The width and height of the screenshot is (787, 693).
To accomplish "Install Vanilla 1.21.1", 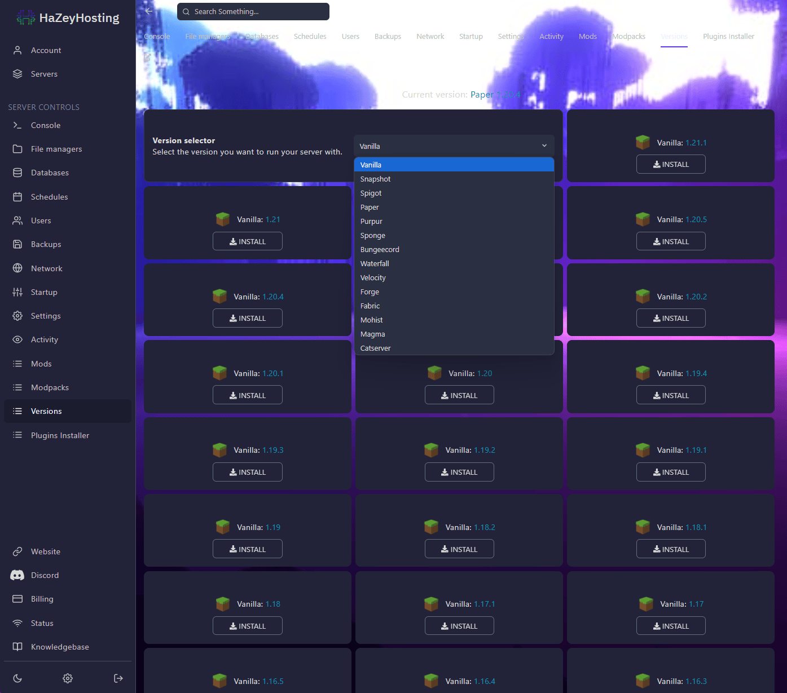I will tap(671, 164).
